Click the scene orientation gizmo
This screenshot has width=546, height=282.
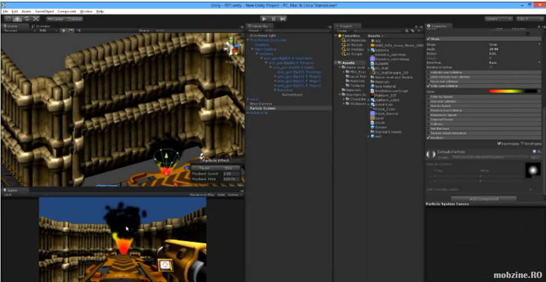[230, 47]
